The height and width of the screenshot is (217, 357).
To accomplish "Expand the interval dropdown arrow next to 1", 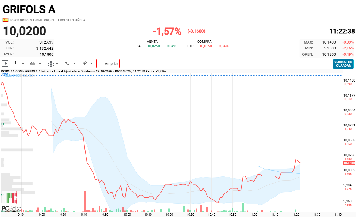I will [23, 64].
